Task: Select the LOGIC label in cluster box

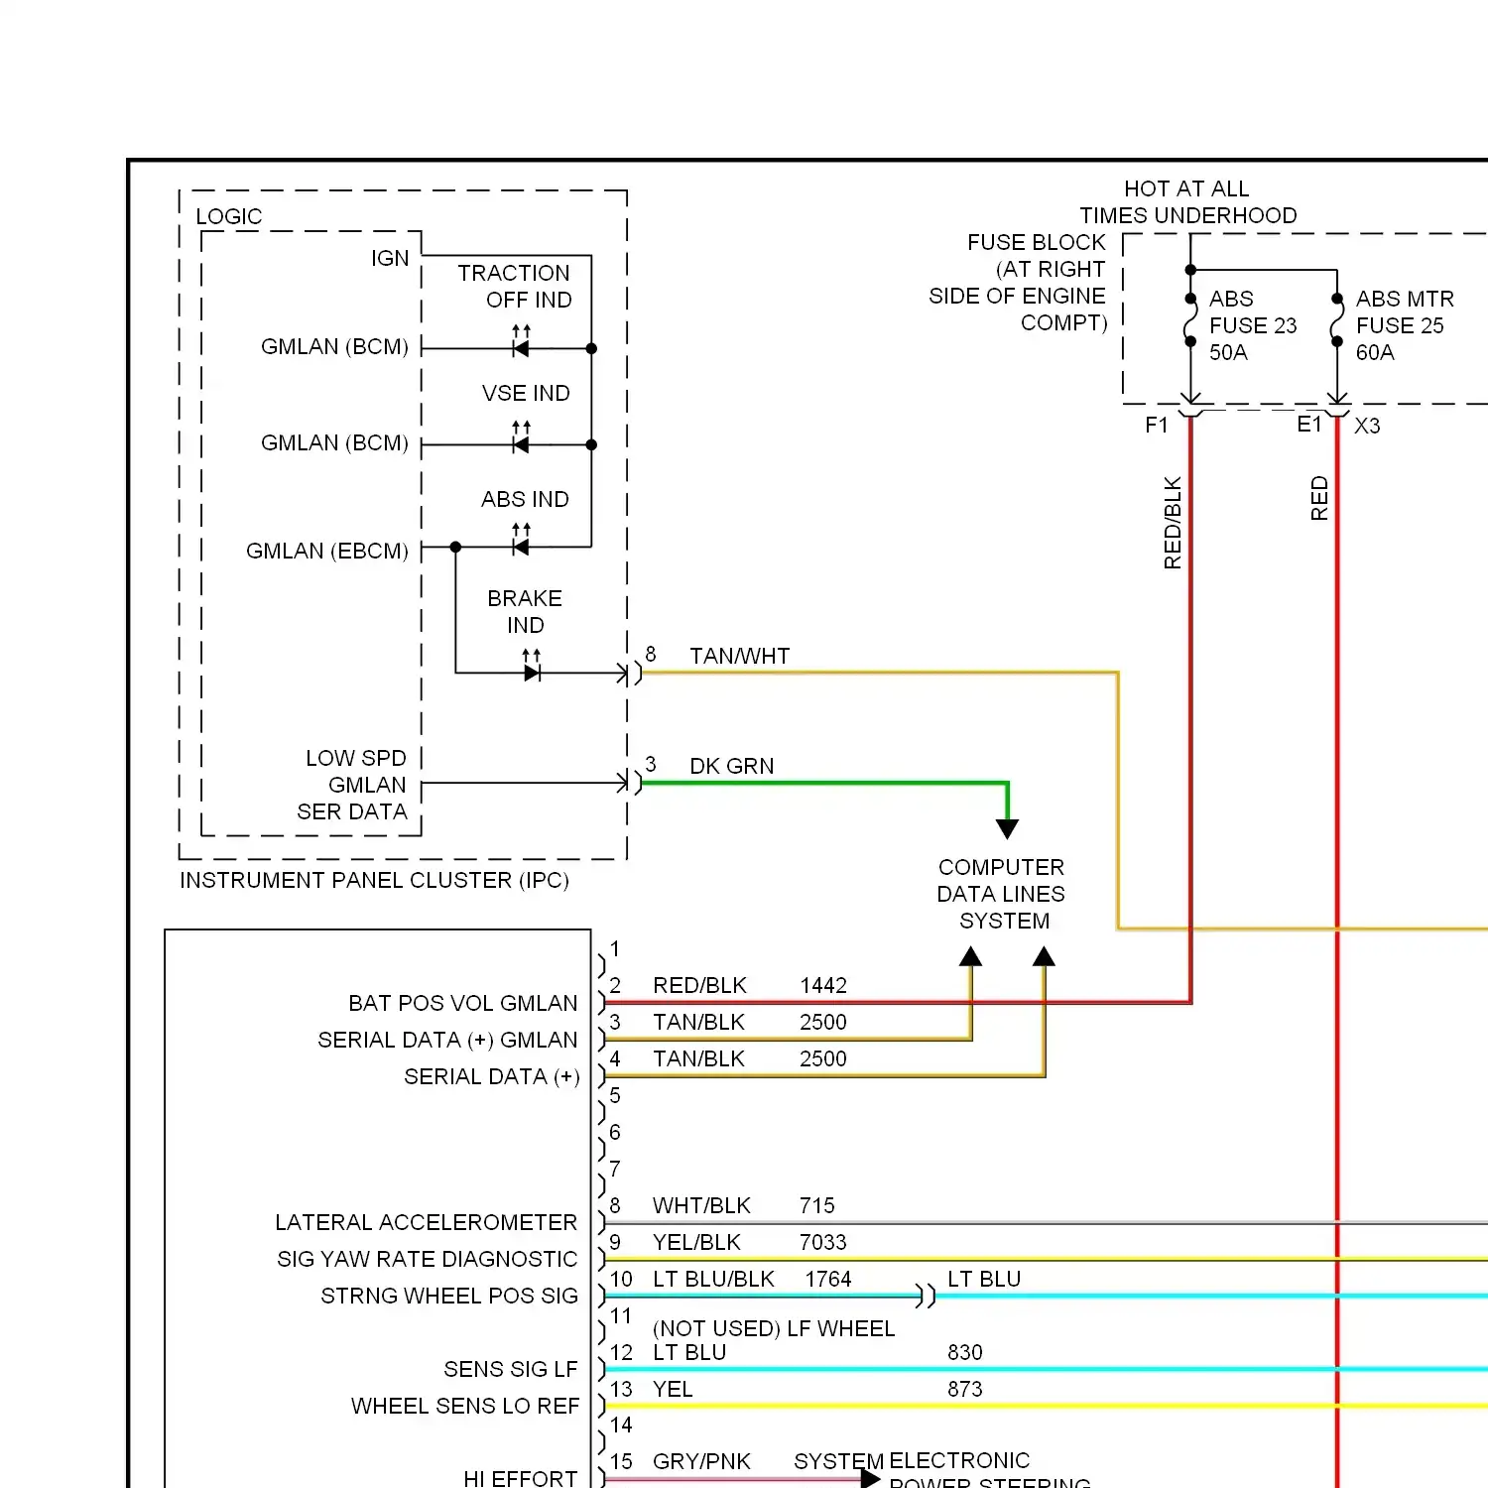Action: pos(229,216)
